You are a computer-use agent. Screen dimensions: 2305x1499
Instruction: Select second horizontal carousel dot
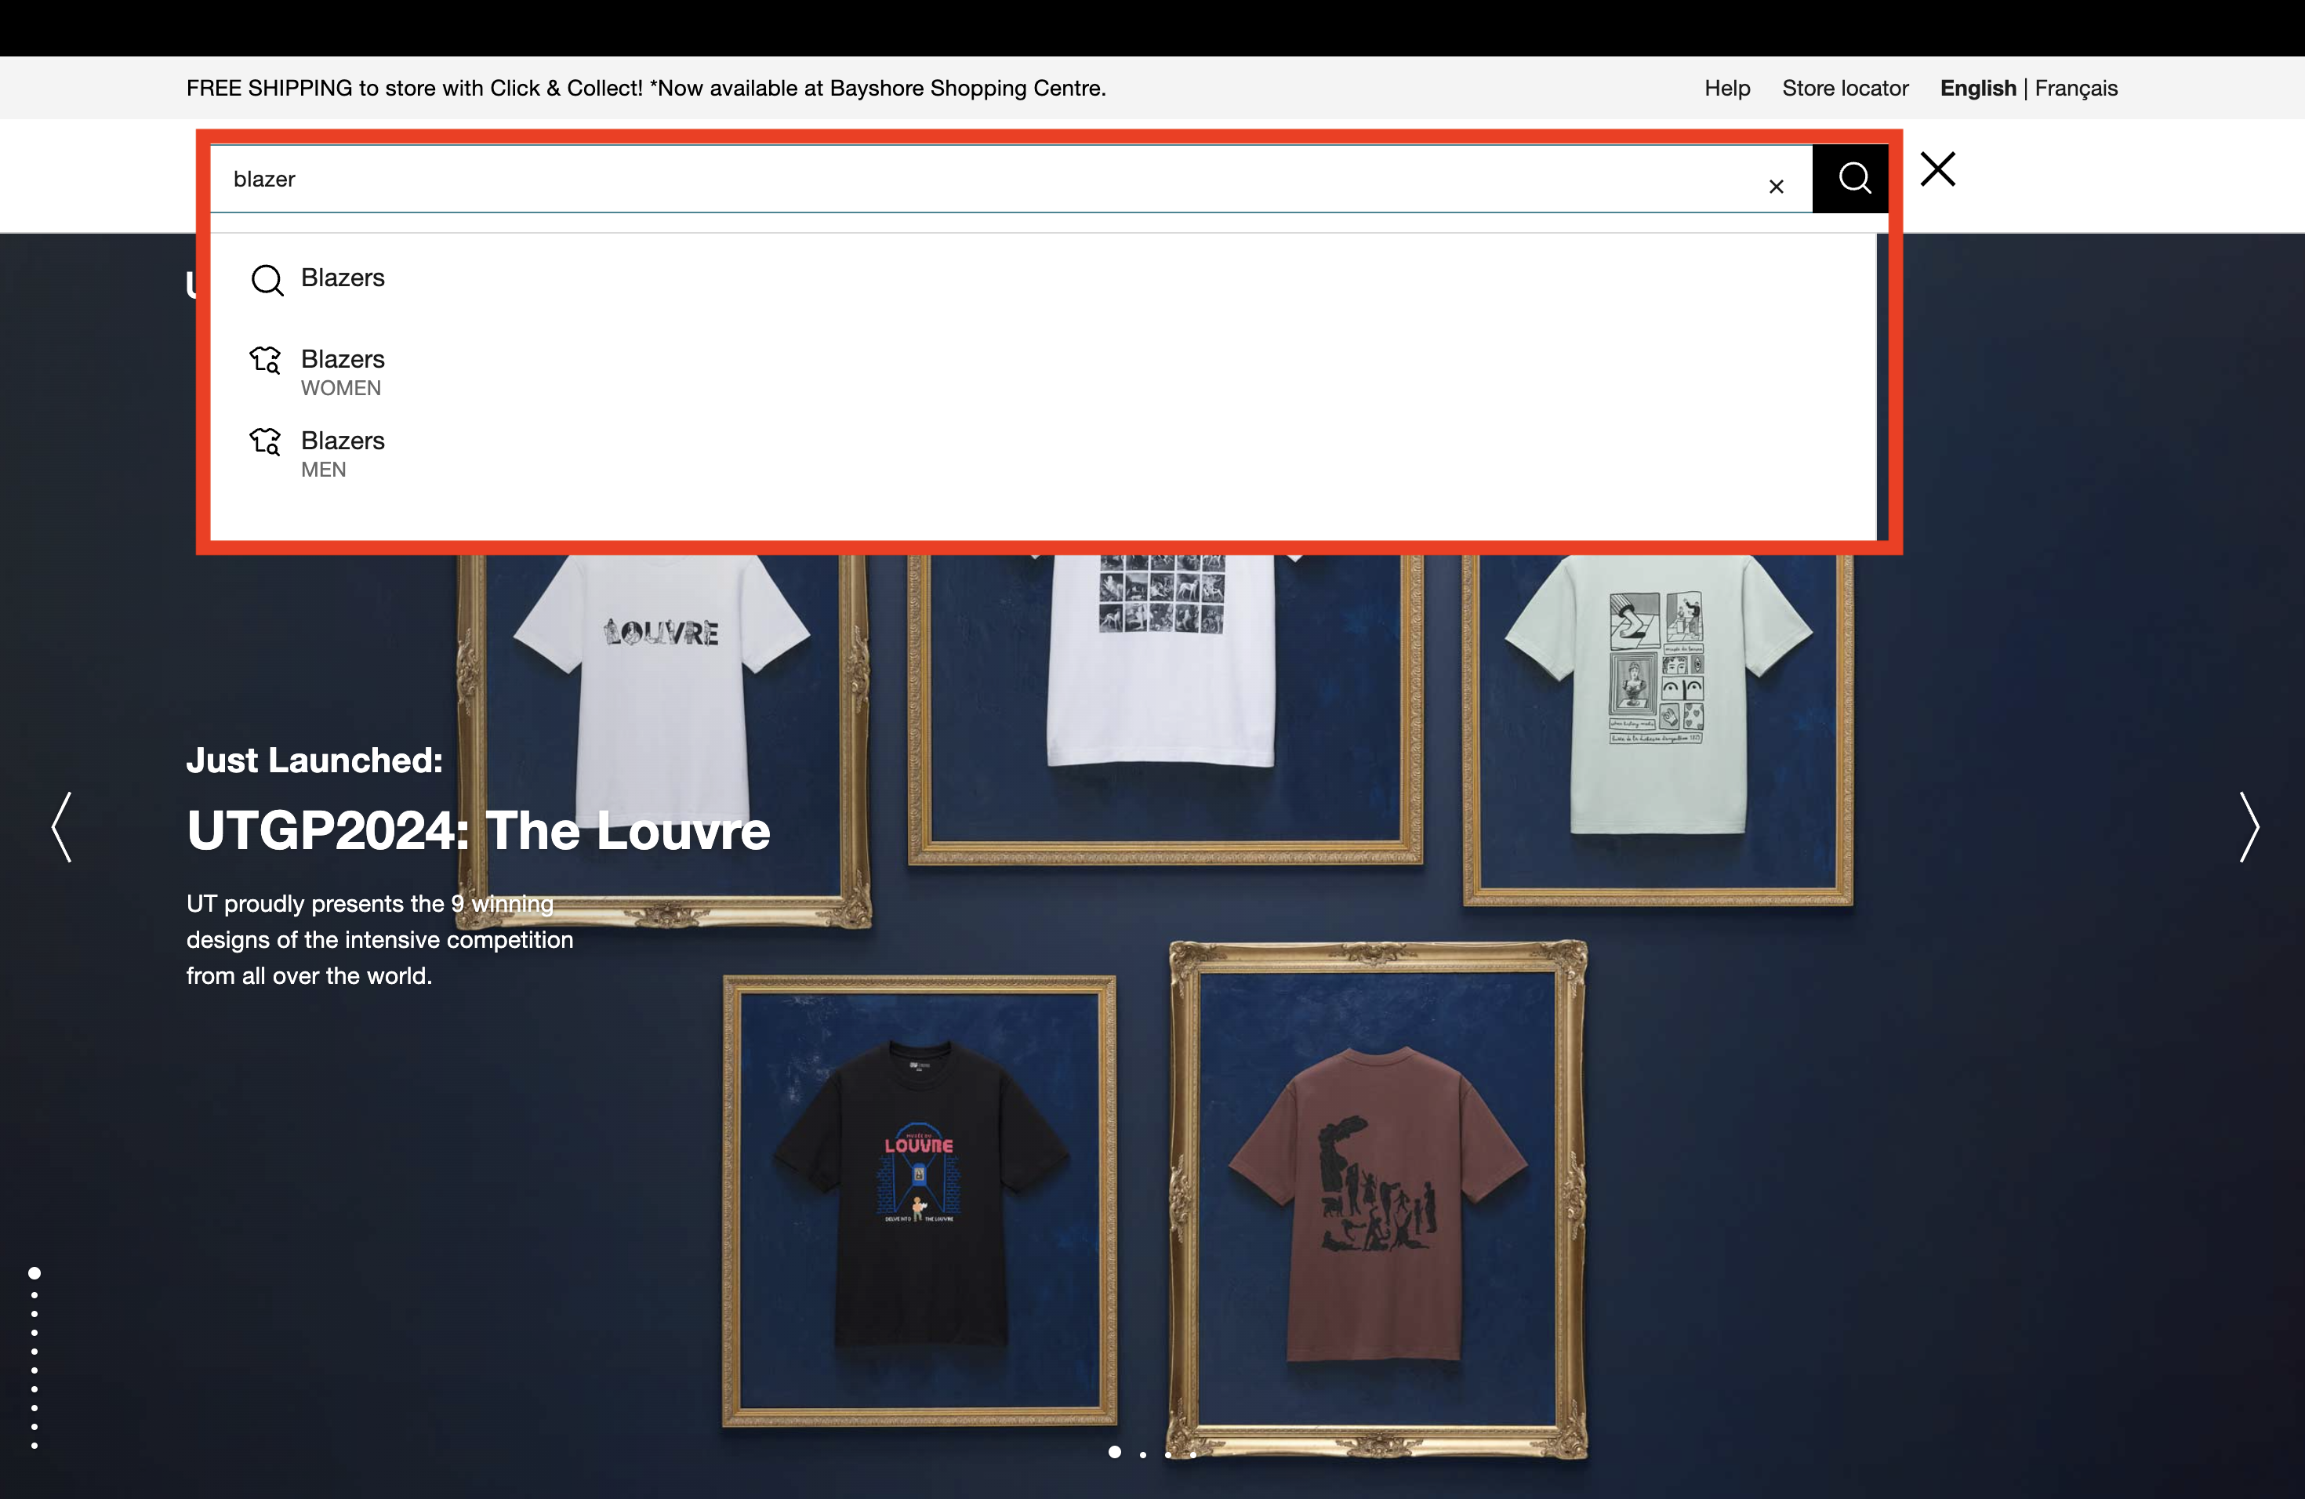coord(1143,1454)
